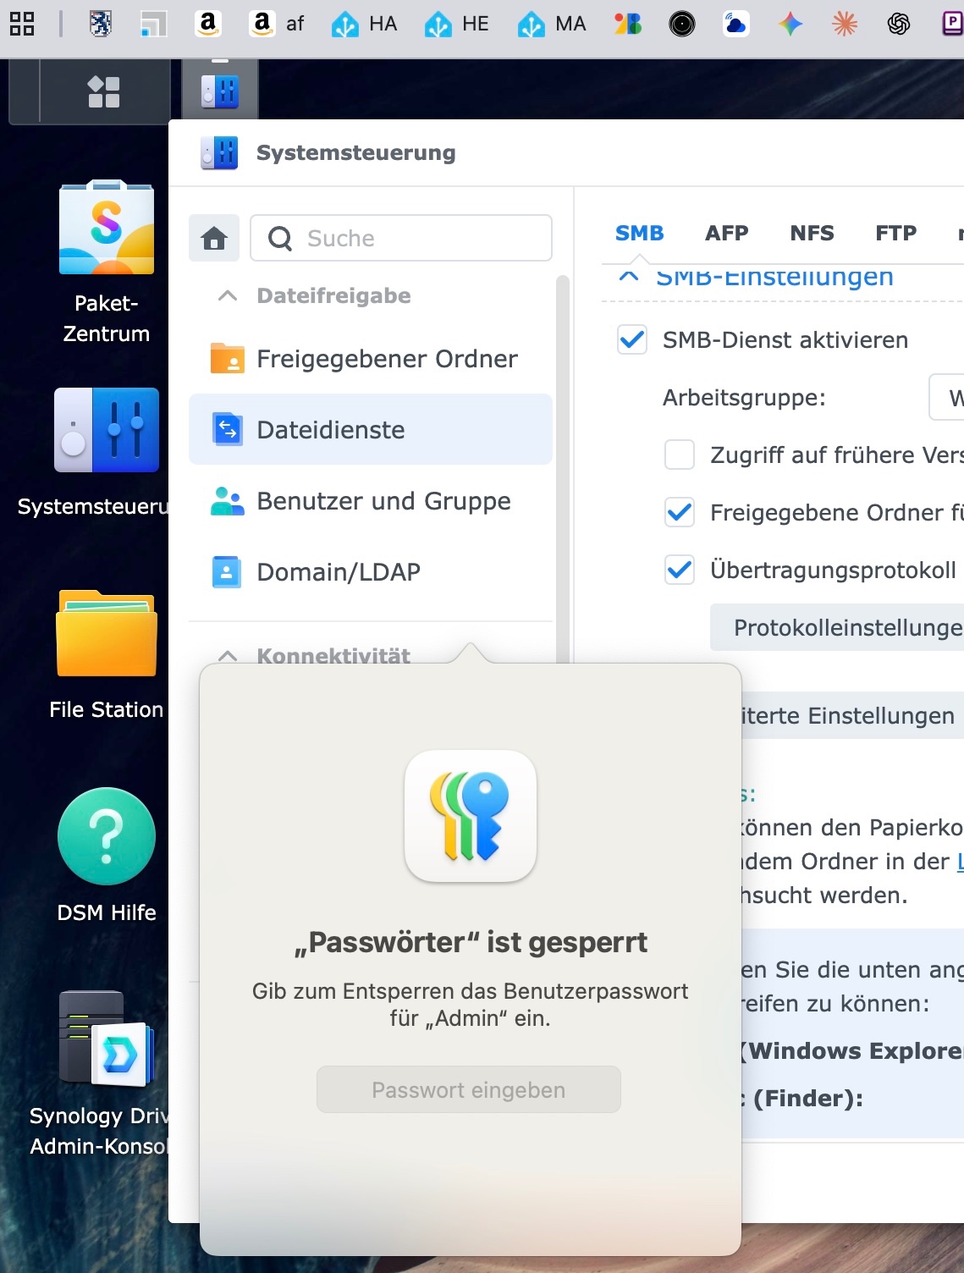964x1273 pixels.
Task: Toggle the Übertragungsprotokoll checkbox
Action: click(680, 570)
